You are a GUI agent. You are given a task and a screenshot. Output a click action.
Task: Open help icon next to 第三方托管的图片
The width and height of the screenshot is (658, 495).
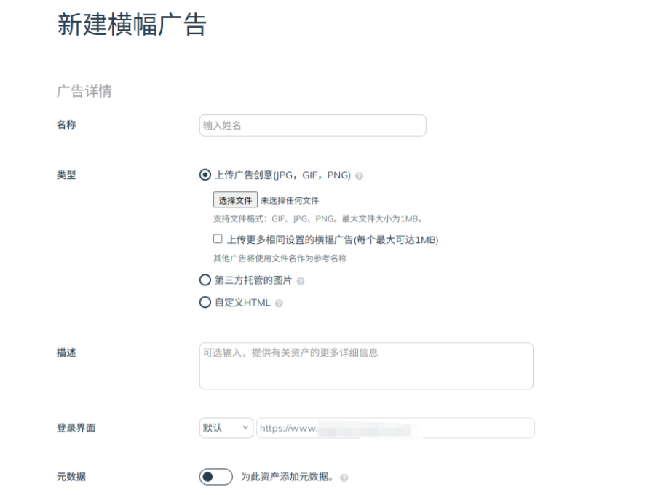tap(301, 281)
